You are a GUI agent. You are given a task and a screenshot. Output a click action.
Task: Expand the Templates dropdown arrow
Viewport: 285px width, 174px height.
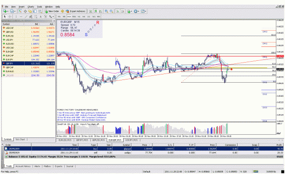145,11
